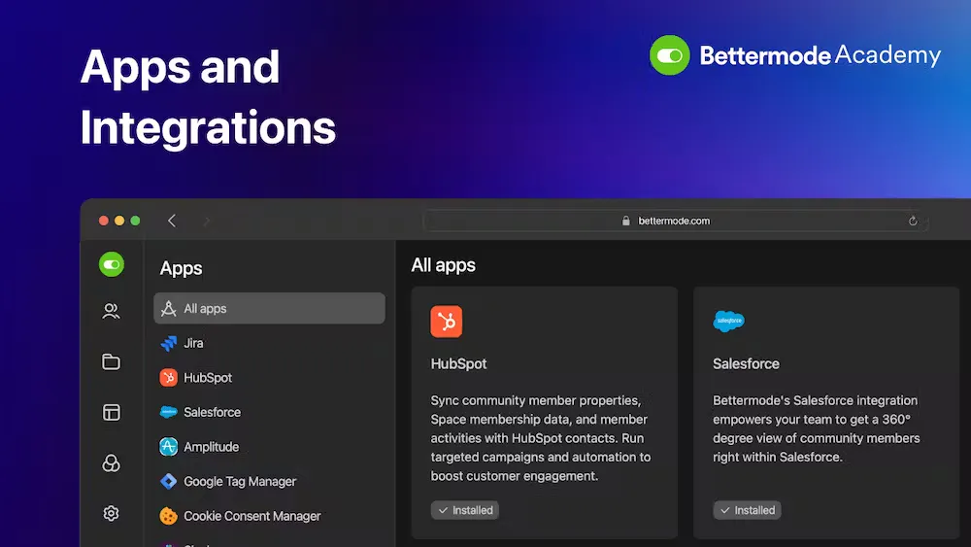
Task: Click the Salesforce cloud icon in list
Action: (x=168, y=412)
